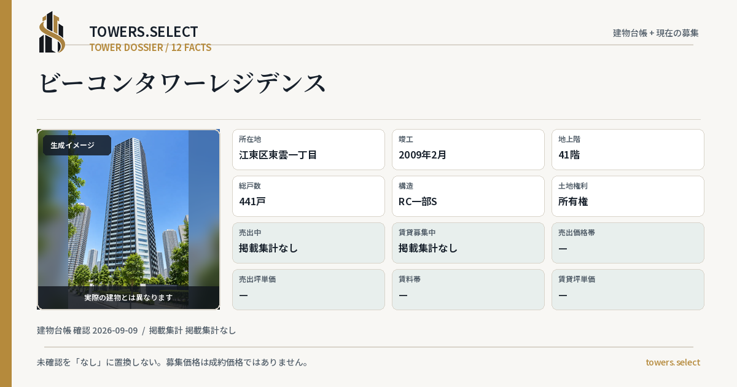Select the 土地権利 所有権 card

[628, 196]
